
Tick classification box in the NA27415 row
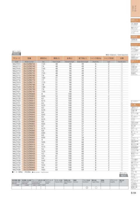click(122, 64)
